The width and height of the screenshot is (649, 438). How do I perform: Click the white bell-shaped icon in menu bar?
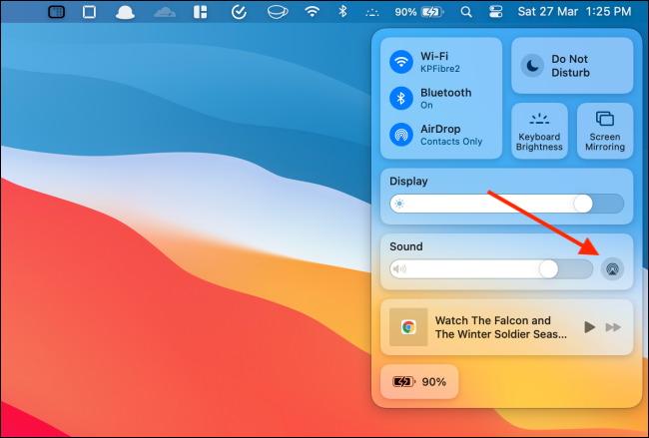pos(125,12)
